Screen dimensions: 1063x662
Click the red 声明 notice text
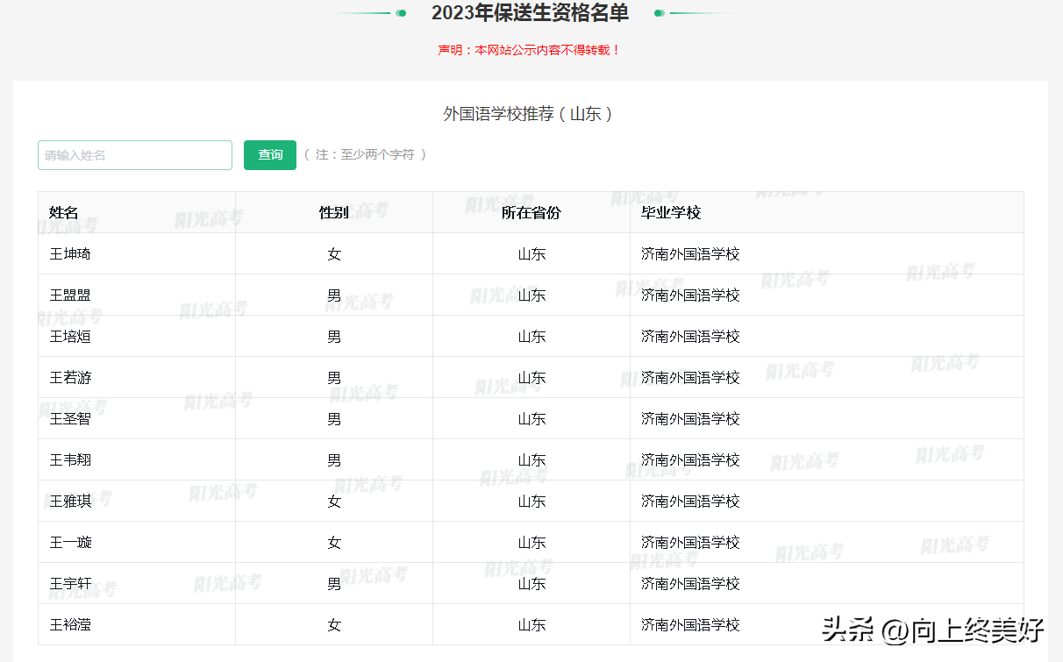point(530,50)
